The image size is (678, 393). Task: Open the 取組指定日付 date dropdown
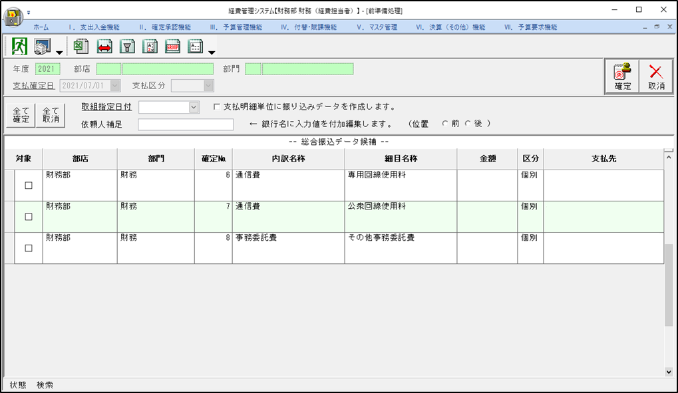[194, 107]
